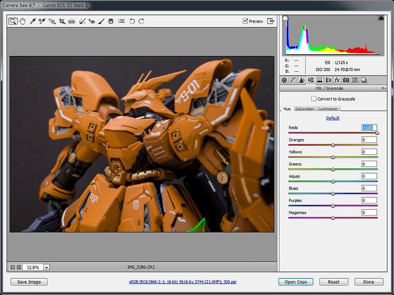This screenshot has width=394, height=295.
Task: Open the HSL / Grayscale panel menu
Action: pos(384,88)
